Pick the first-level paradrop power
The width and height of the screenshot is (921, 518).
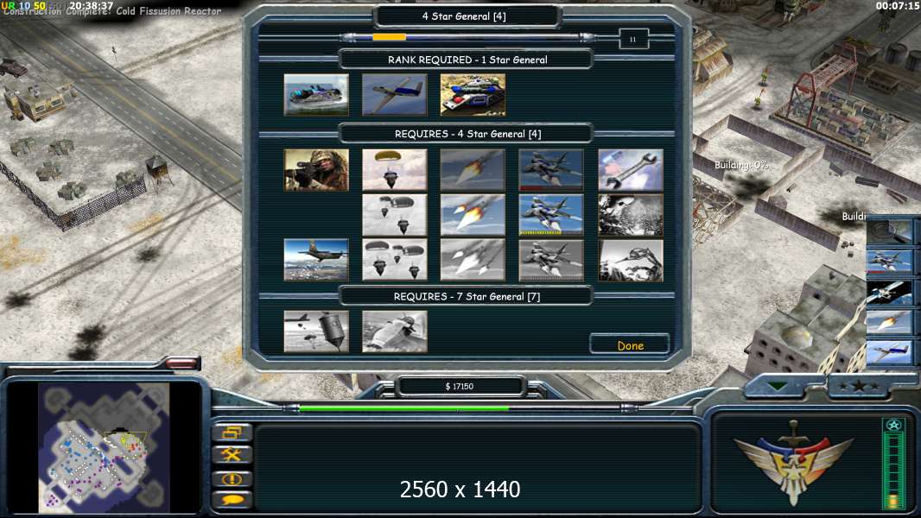click(x=395, y=170)
